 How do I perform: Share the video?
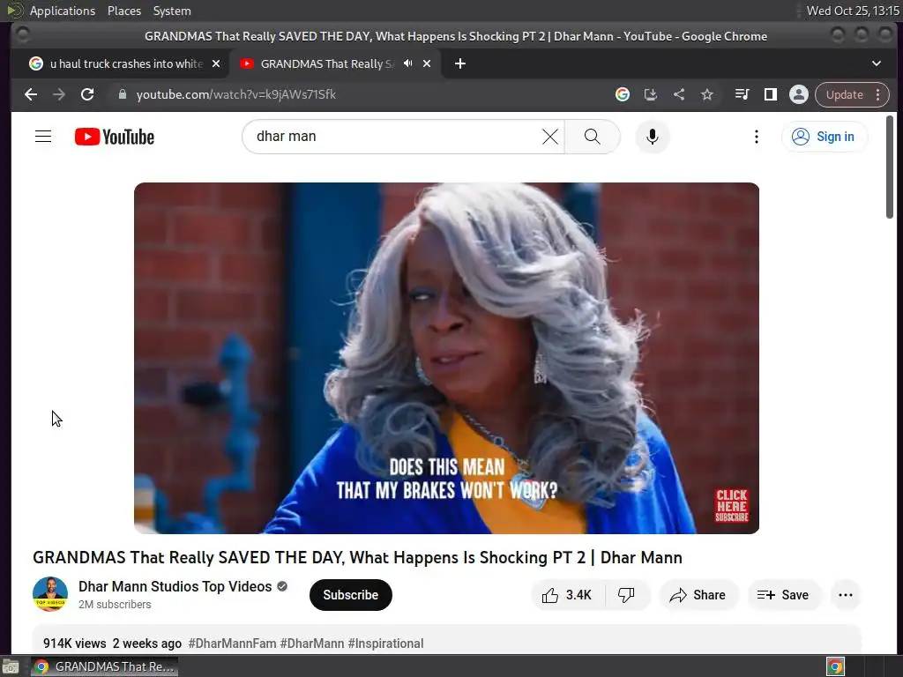698,595
